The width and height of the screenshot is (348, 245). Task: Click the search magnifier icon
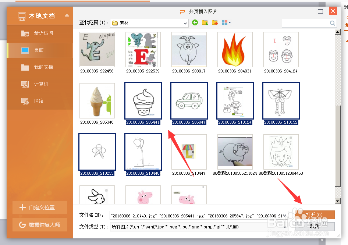(332, 23)
